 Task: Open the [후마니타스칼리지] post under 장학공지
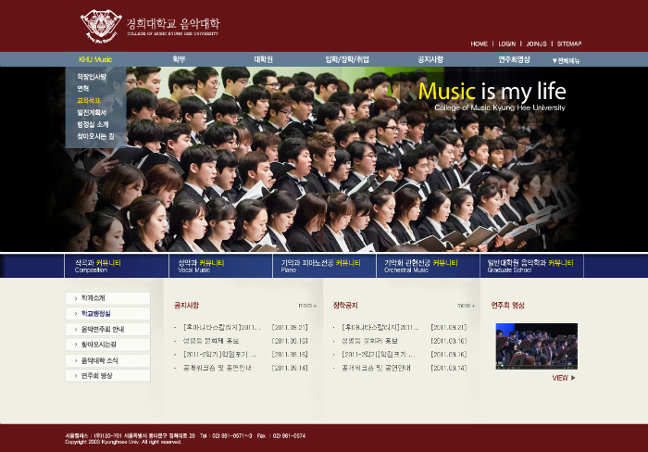(380, 328)
